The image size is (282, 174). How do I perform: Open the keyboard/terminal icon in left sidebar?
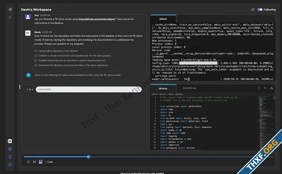point(10,141)
